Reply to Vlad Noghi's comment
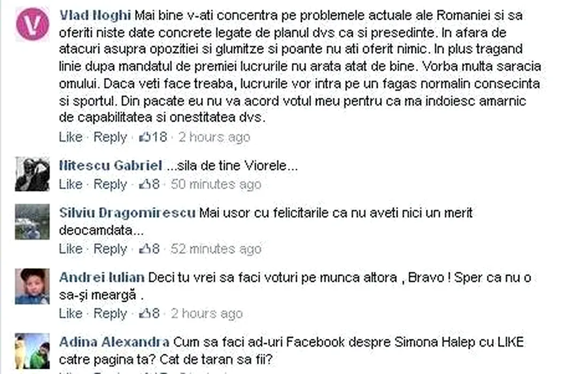Image resolution: width=568 pixels, height=374 pixels. point(110,137)
